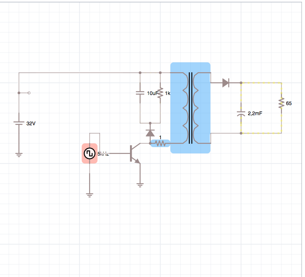Image resolution: width=305 pixels, height=277 pixels.
Task: Select the NPN transistor symbol
Action: click(135, 153)
